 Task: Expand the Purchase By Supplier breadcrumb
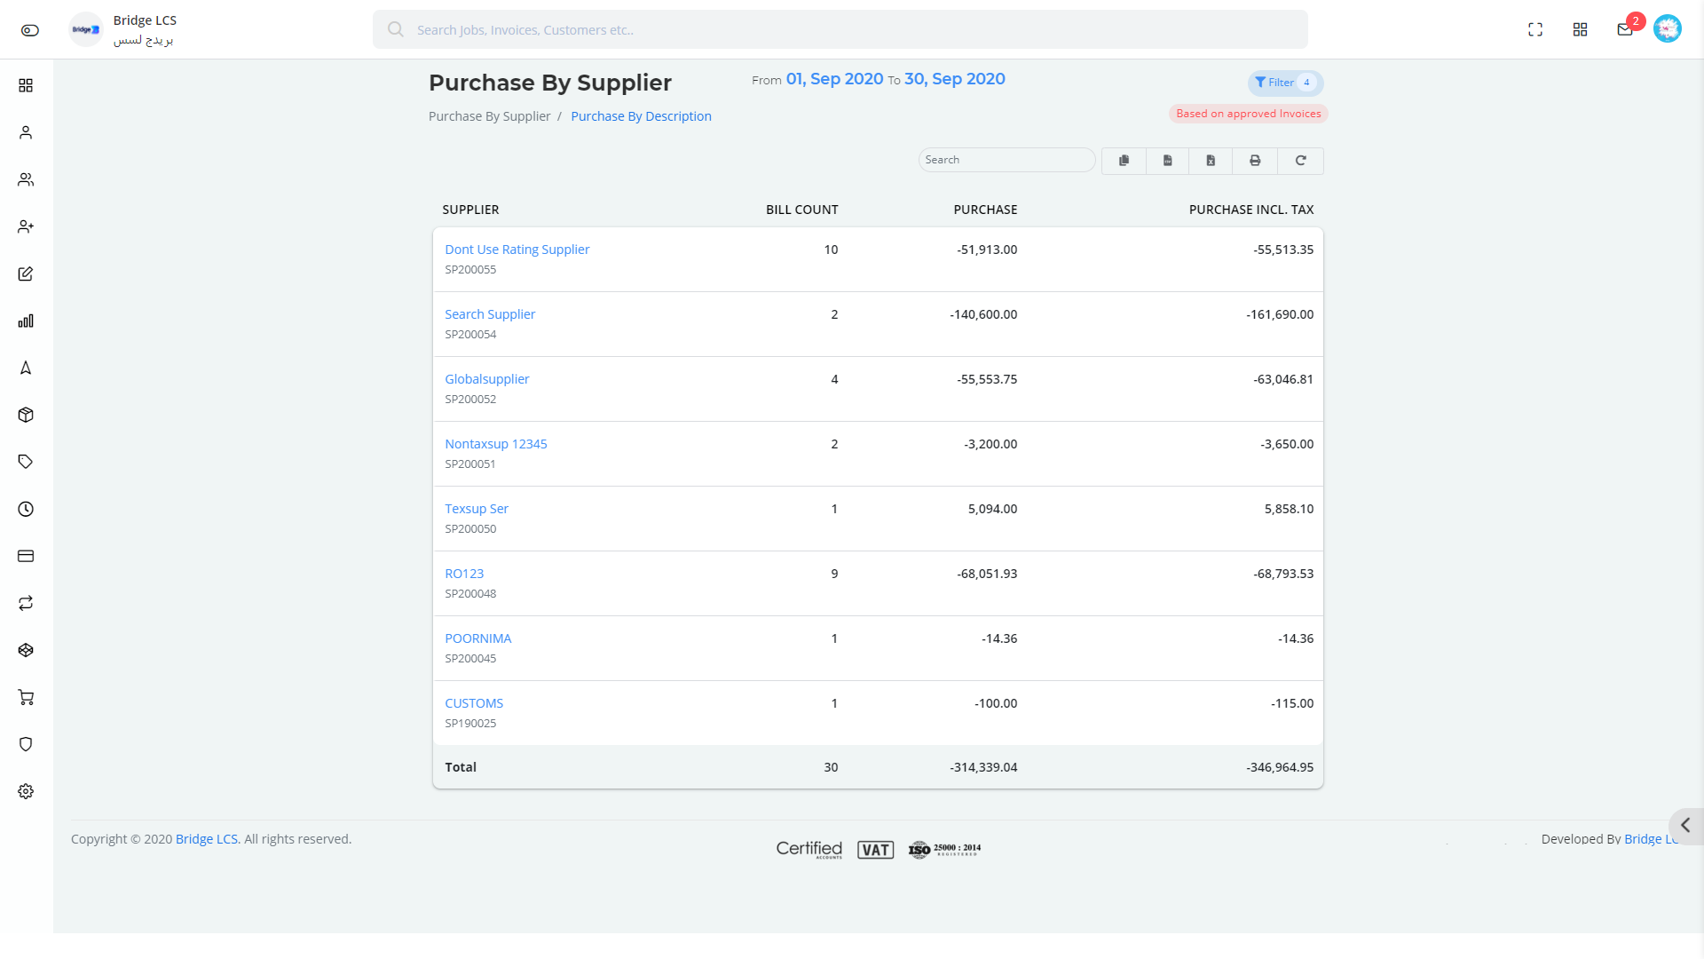tap(489, 116)
